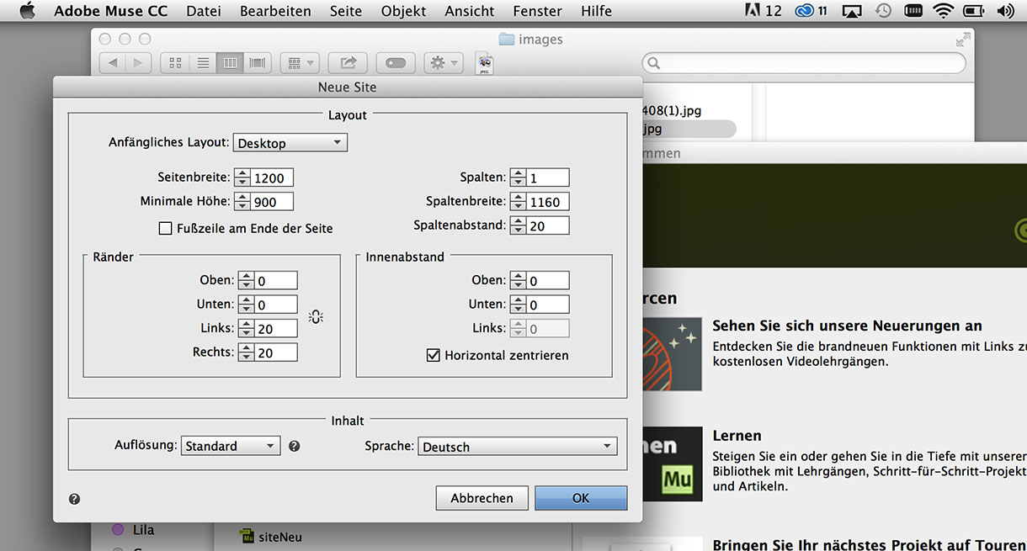Image resolution: width=1027 pixels, height=551 pixels.
Task: Click the help icon beside Abbrechen row
Action: click(74, 499)
